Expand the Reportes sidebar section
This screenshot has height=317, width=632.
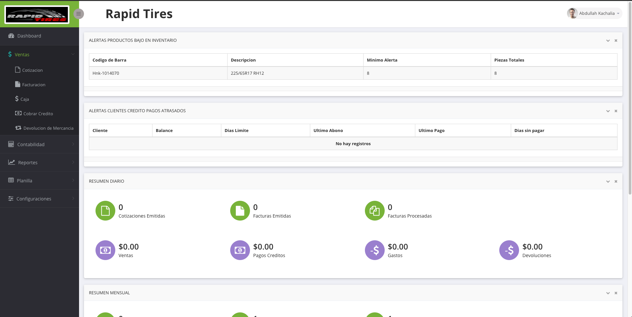[28, 163]
